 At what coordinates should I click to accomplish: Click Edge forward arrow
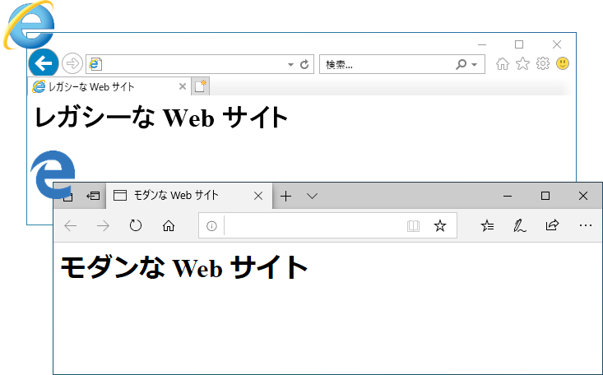tap(103, 226)
